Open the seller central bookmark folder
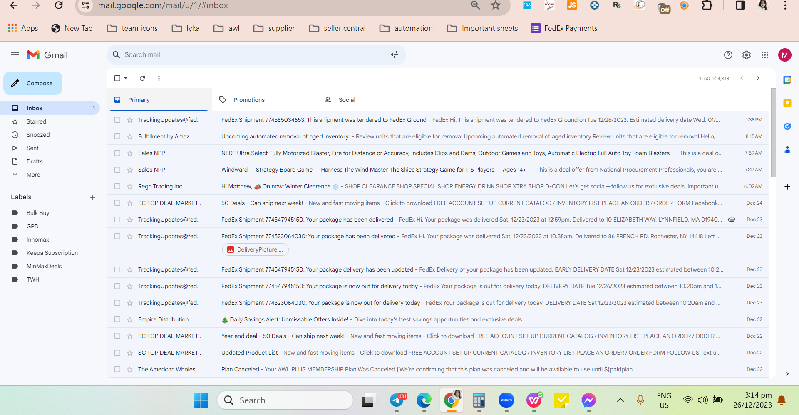799x415 pixels. (x=337, y=28)
